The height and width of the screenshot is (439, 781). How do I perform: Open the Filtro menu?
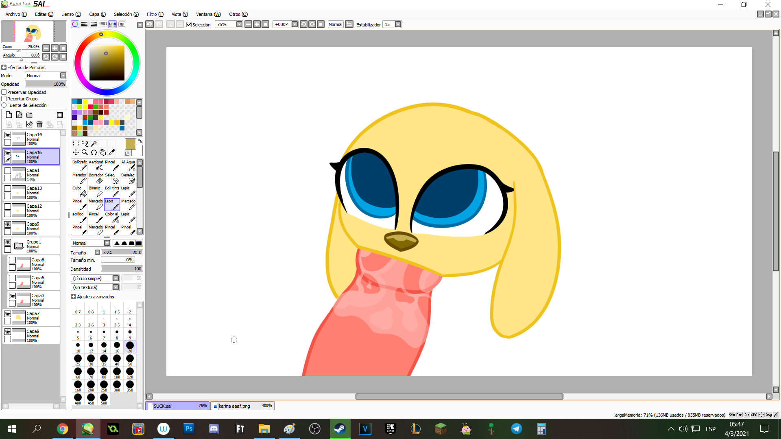[155, 14]
